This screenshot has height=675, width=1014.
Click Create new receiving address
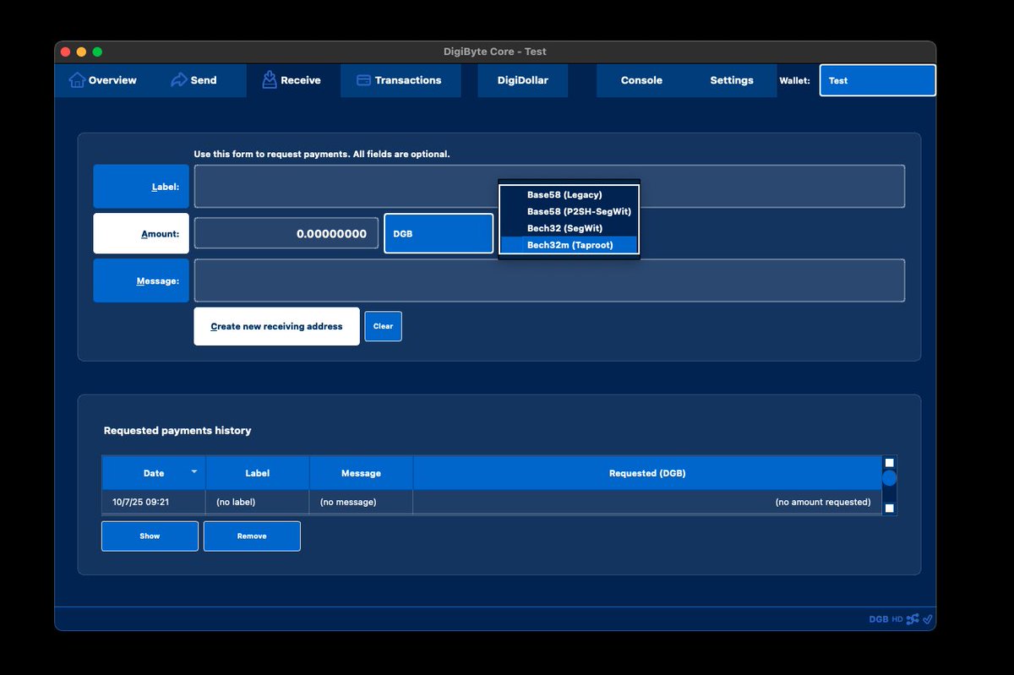point(276,326)
